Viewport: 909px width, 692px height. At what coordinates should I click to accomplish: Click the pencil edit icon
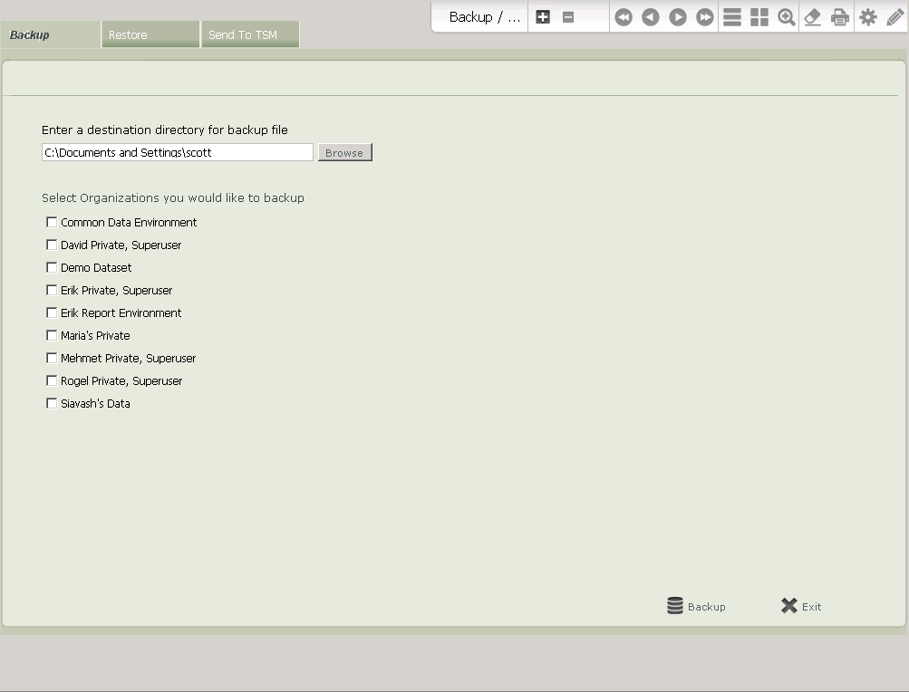click(x=895, y=17)
